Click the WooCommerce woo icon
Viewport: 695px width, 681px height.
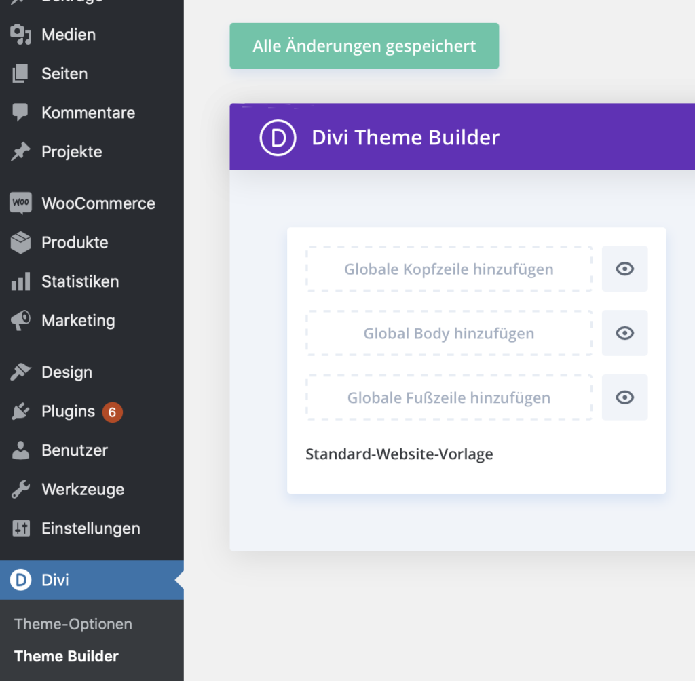[x=20, y=203]
